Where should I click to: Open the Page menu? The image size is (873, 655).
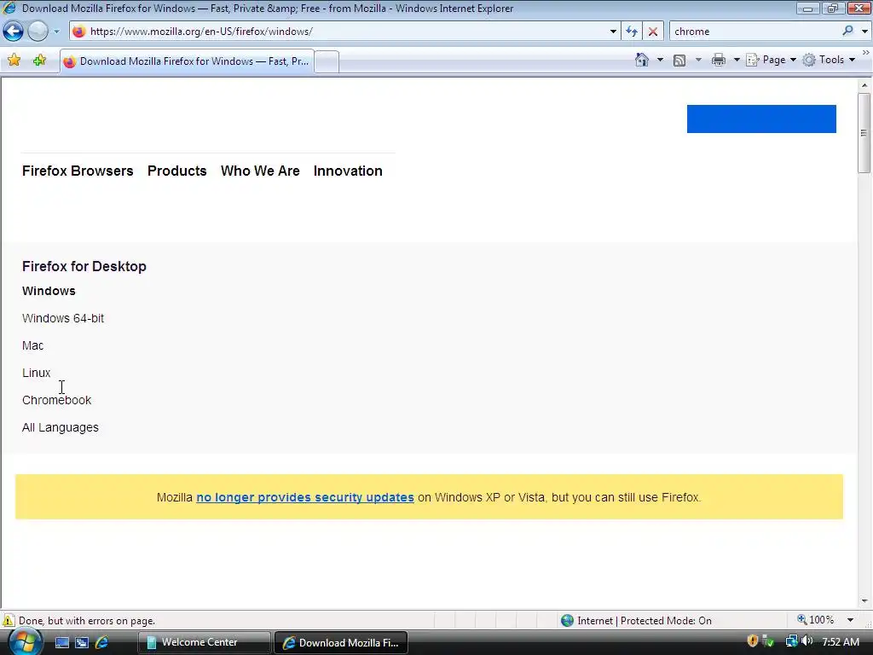[x=771, y=60]
